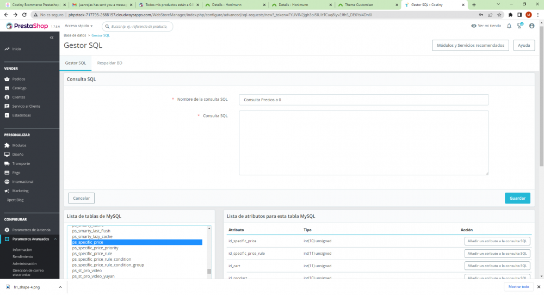Add id_specific_price_rule attribute to query

497,253
